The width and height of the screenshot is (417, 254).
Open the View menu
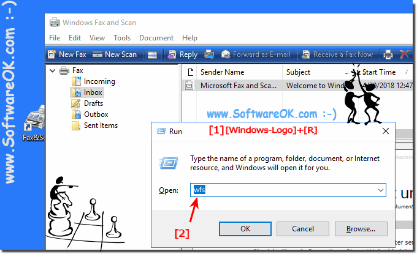point(97,38)
